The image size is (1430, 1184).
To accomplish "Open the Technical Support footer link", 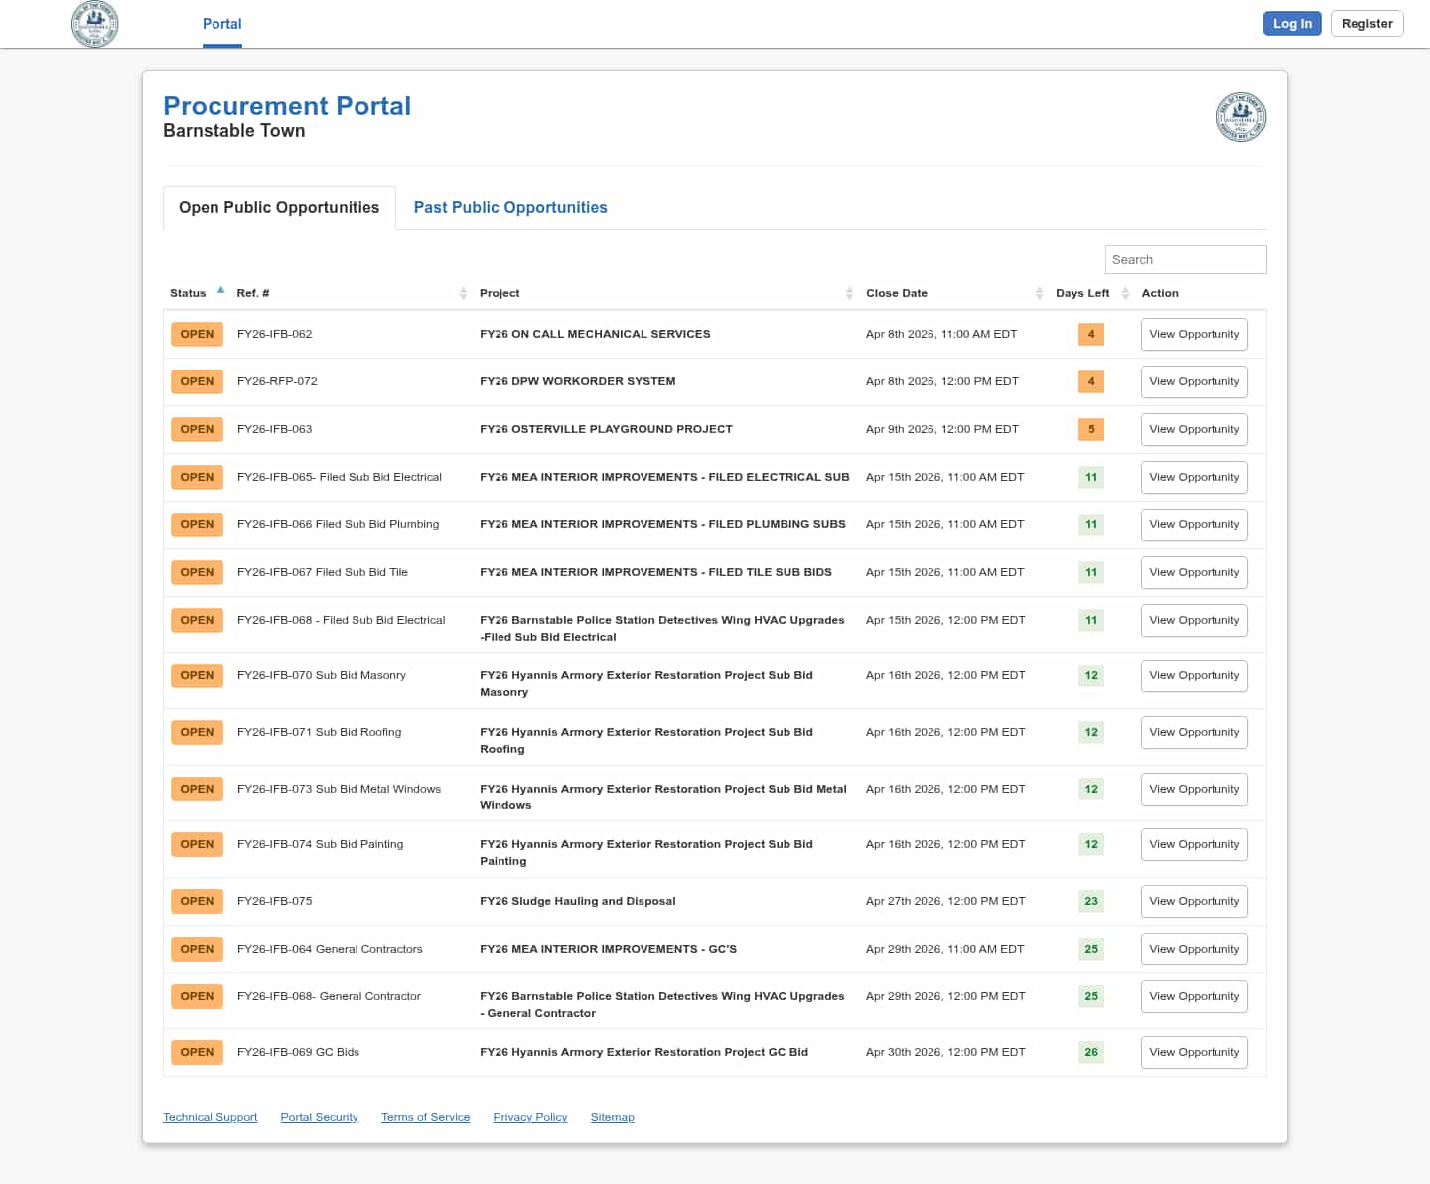I will pos(210,1118).
